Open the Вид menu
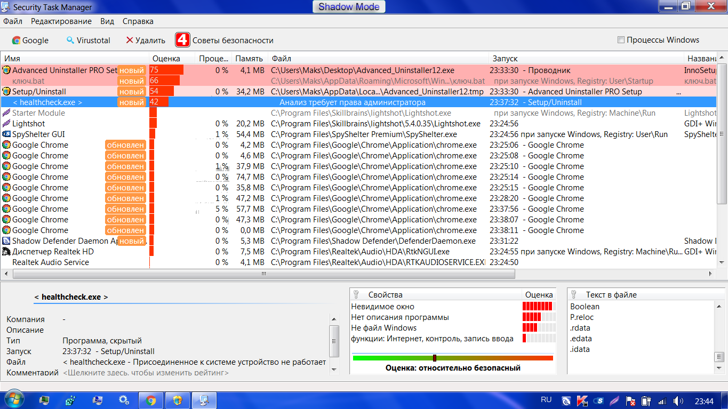 (x=107, y=21)
